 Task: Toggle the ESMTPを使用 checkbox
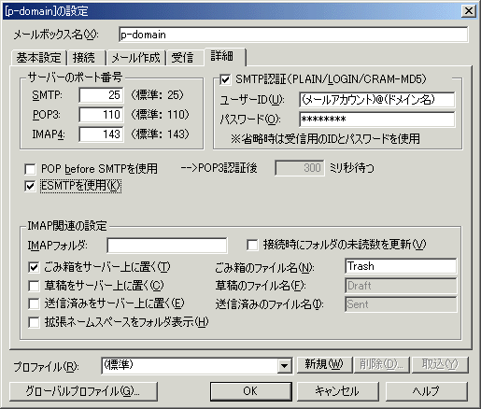30,186
